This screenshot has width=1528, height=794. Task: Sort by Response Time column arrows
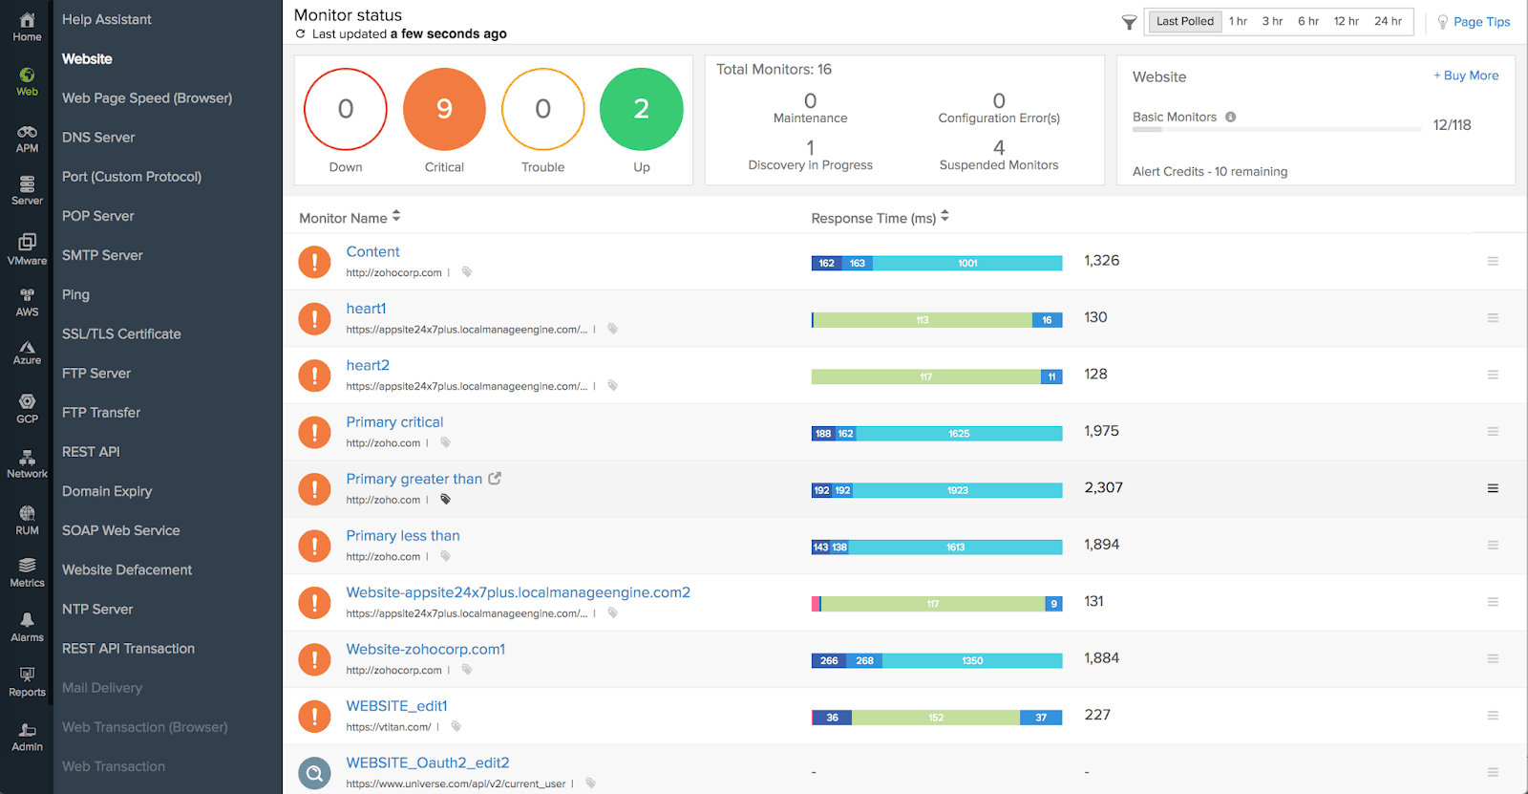point(944,217)
